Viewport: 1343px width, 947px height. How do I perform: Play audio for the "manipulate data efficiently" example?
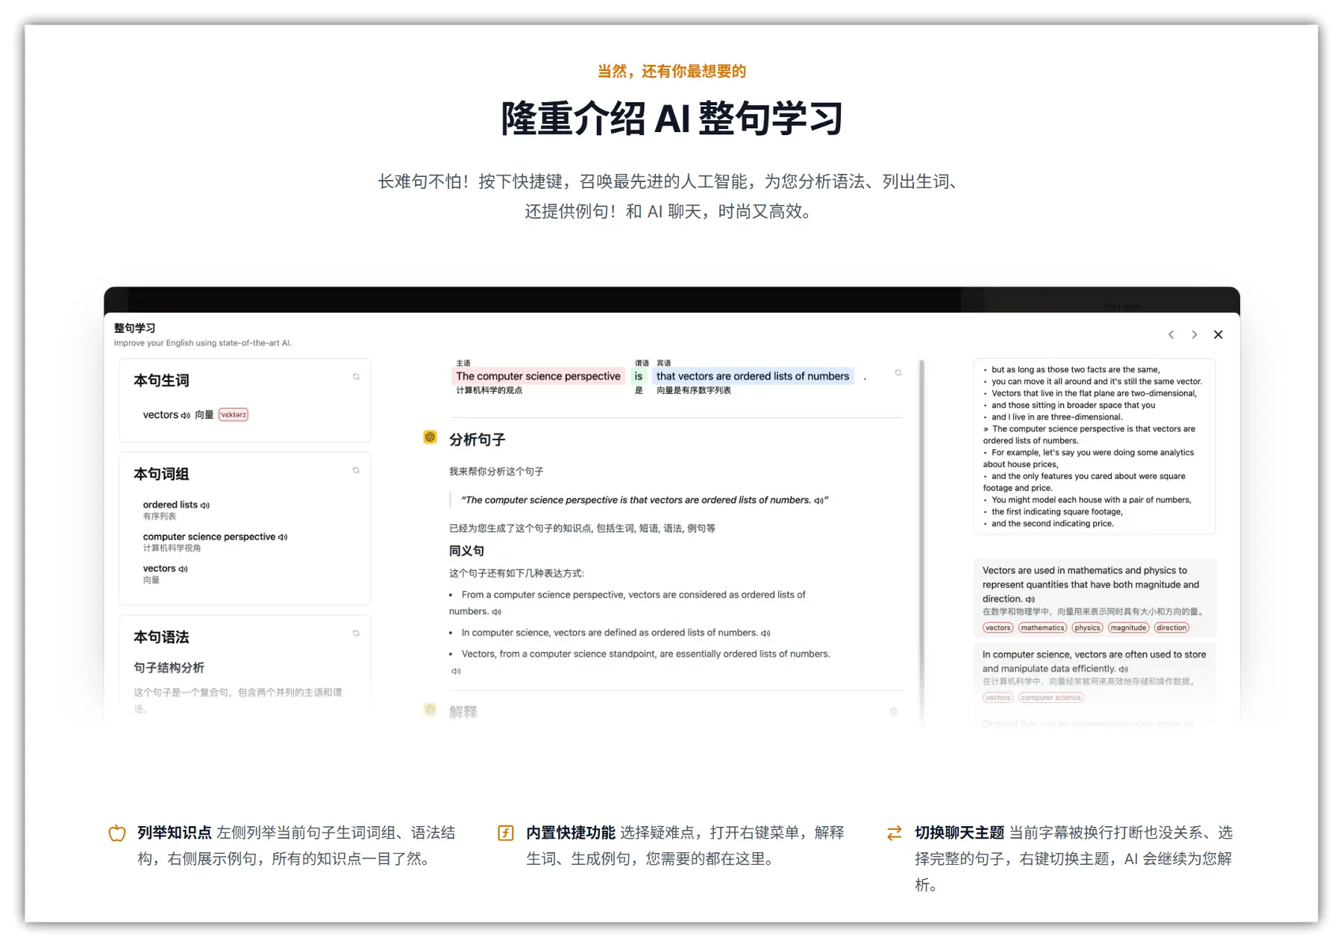coord(1124,669)
